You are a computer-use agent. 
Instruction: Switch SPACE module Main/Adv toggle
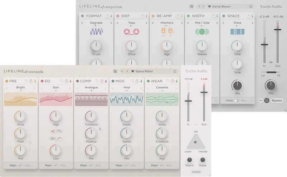(237, 100)
